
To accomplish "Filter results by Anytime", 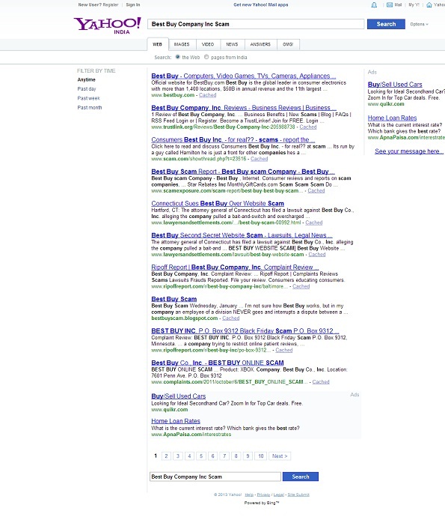I will point(86,79).
